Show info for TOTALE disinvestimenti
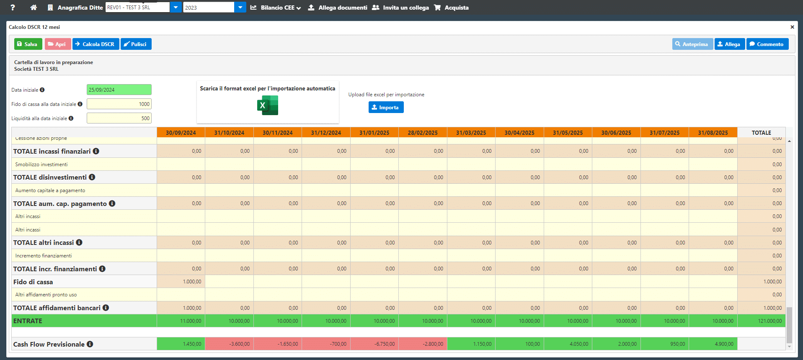Image resolution: width=803 pixels, height=360 pixels. tap(92, 177)
